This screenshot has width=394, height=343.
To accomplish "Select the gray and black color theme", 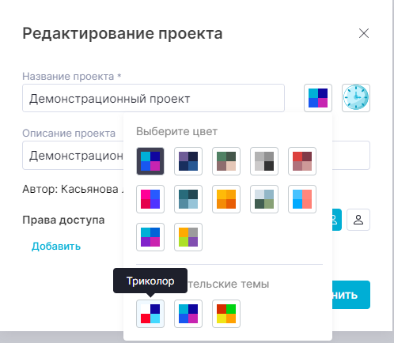I will (264, 161).
